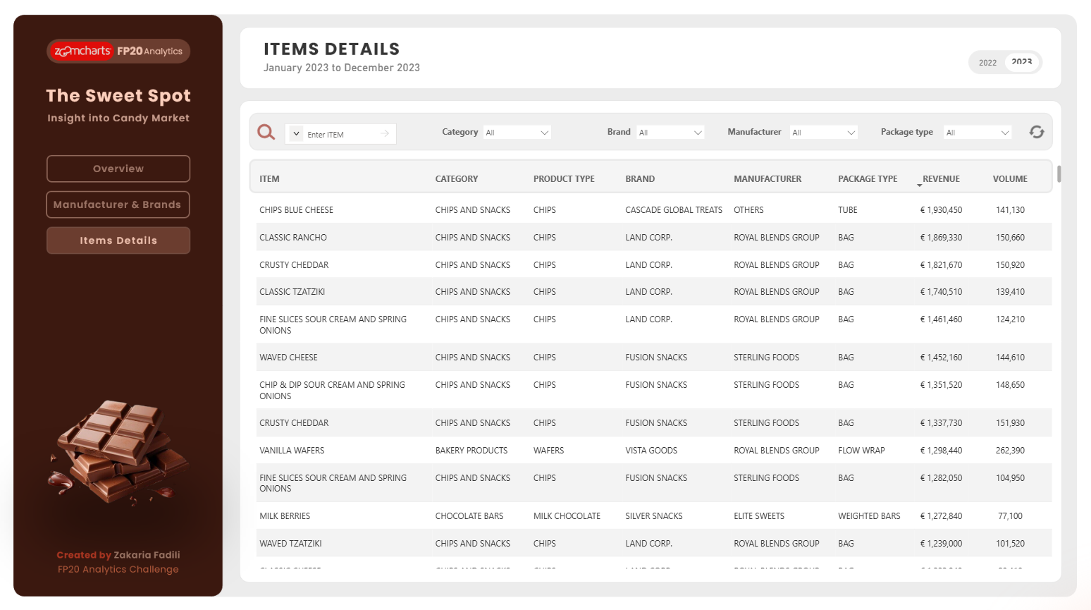Screen dimensions: 1091x610
Task: Sort by the BRAND column header
Action: tap(640, 179)
